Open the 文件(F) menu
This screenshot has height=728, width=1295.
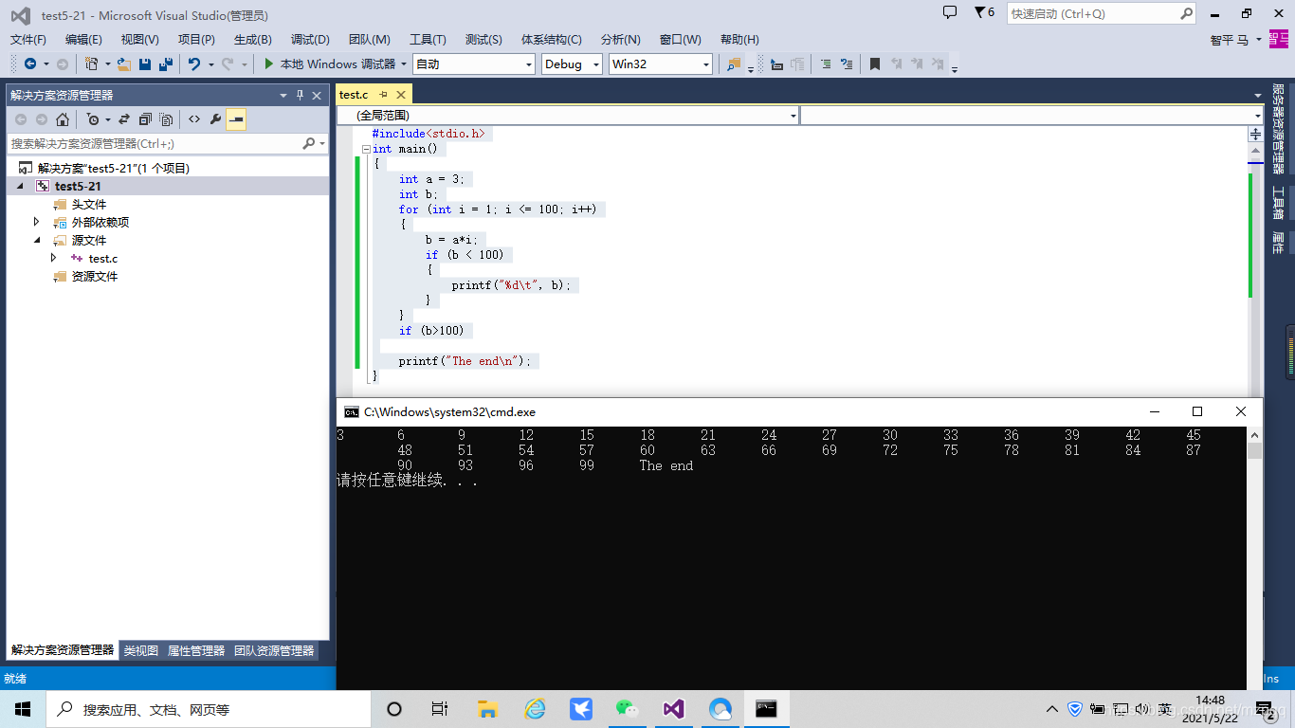(28, 39)
